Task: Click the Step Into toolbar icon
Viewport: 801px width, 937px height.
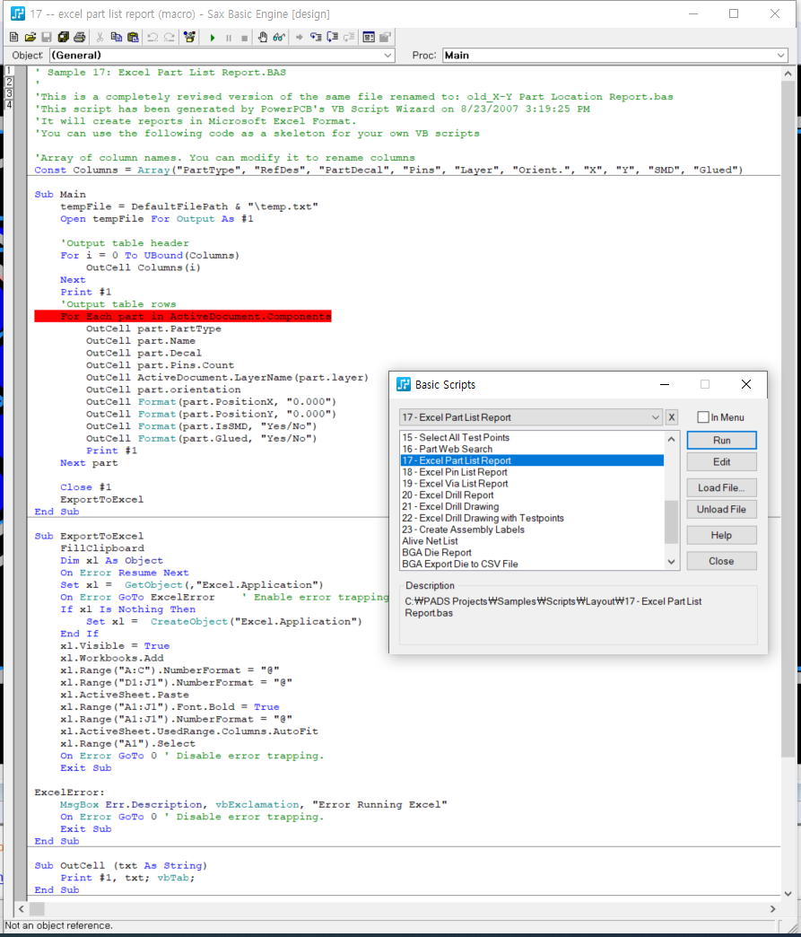Action: (x=316, y=38)
